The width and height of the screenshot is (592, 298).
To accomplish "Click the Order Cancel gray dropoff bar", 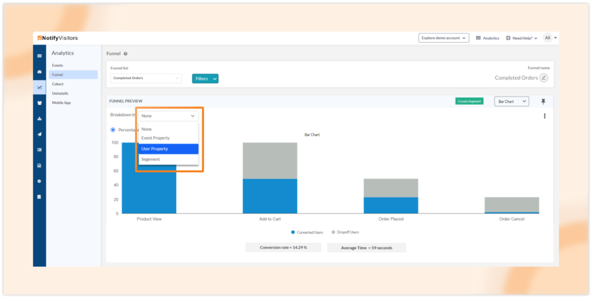I will click(x=512, y=204).
